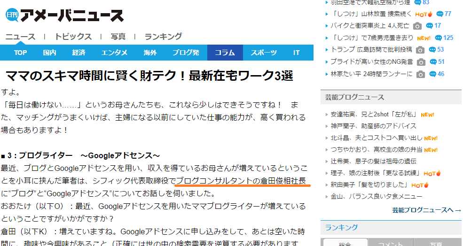This screenshot has width=463, height=246.
Task: Open 安達祐実、兄と2shot「左が私」
Action: pos(374,115)
